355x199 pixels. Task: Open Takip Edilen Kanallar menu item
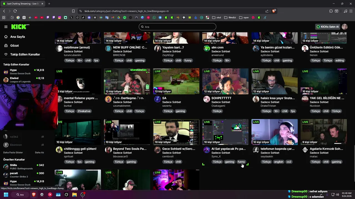[x=25, y=54]
